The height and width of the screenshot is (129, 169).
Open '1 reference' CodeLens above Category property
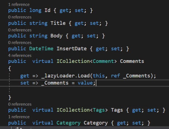tap(19, 117)
